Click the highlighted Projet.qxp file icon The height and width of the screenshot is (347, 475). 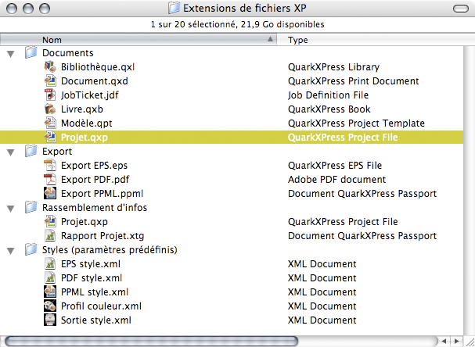click(x=50, y=137)
